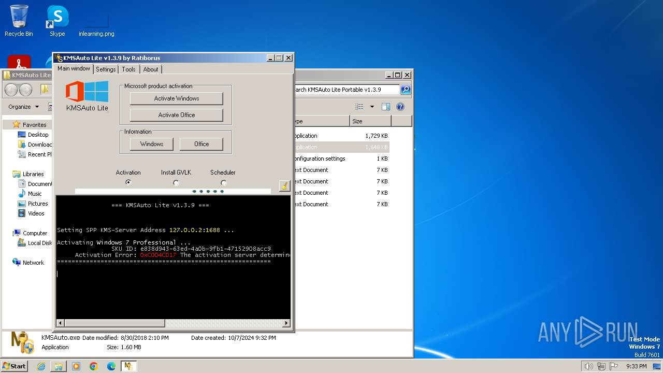Open the Skype desktop shortcut
The image size is (663, 373).
pos(57,21)
